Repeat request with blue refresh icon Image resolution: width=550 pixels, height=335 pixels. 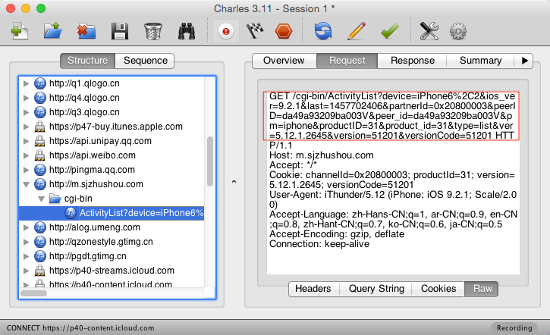tap(322, 31)
